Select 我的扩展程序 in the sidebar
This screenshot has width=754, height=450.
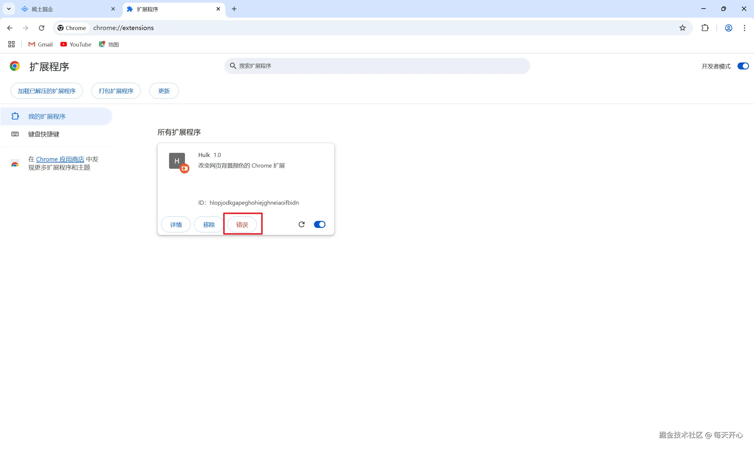[47, 116]
